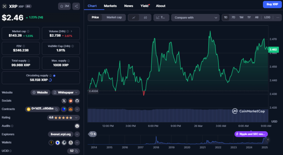Image resolution: width=283 pixels, height=155 pixels.
Task: Expand the Rating 4.6 dropdown
Action: (x=76, y=118)
